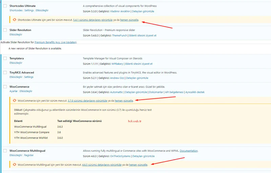The image size is (271, 173).
Task: Select the Templatera plugin title
Action: click(17, 58)
